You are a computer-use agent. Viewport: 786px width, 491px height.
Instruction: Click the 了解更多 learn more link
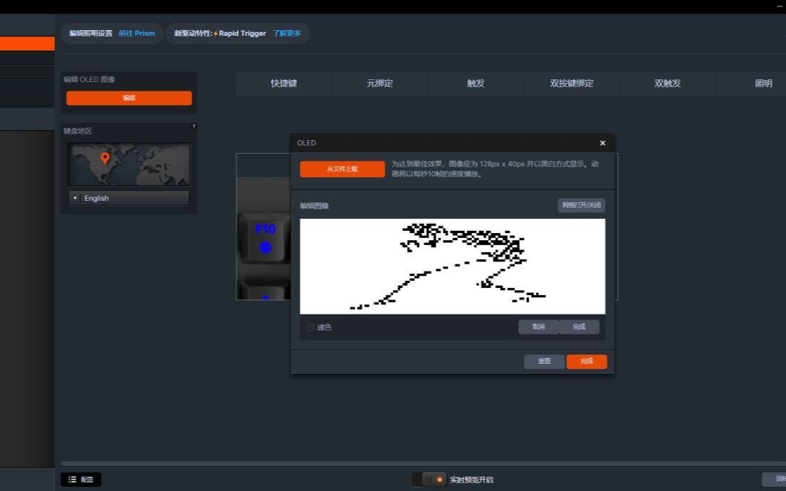pos(287,34)
